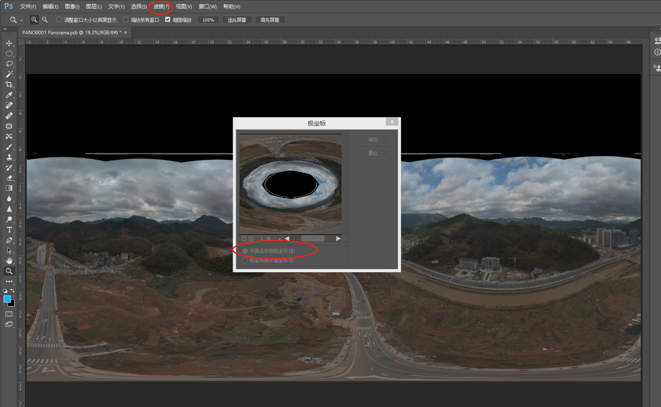Uncheck 细微缩放 checkbox
This screenshot has width=661, height=407.
pyautogui.click(x=167, y=19)
